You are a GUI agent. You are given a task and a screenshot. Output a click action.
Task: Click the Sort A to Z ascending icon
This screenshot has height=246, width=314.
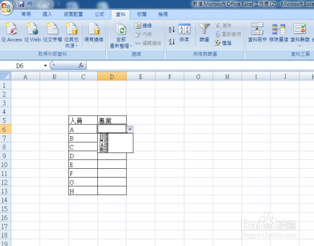pos(171,29)
